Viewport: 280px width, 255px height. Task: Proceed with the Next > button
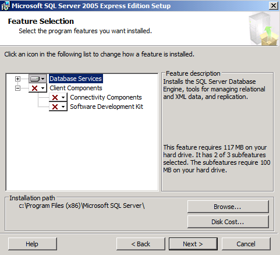point(193,244)
